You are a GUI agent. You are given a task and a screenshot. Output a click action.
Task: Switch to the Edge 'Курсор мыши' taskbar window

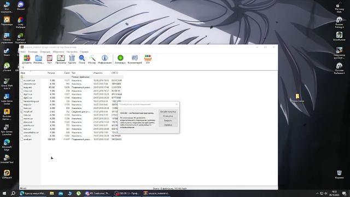33,193
